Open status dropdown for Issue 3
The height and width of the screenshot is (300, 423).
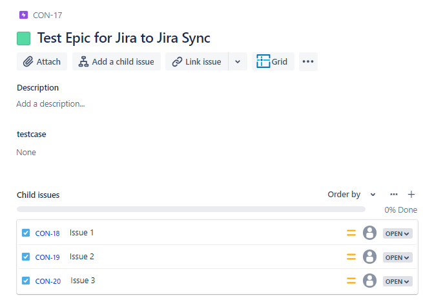pyautogui.click(x=397, y=281)
